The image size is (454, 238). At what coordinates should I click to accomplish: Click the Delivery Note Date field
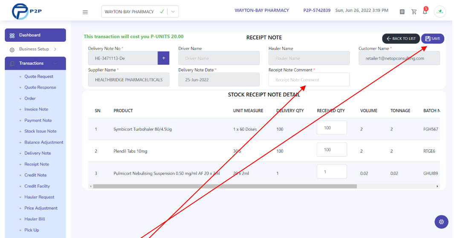click(x=219, y=80)
